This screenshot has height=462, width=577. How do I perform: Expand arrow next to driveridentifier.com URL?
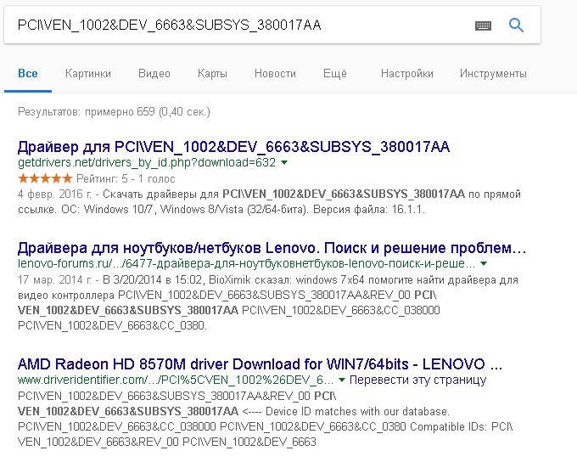341,380
